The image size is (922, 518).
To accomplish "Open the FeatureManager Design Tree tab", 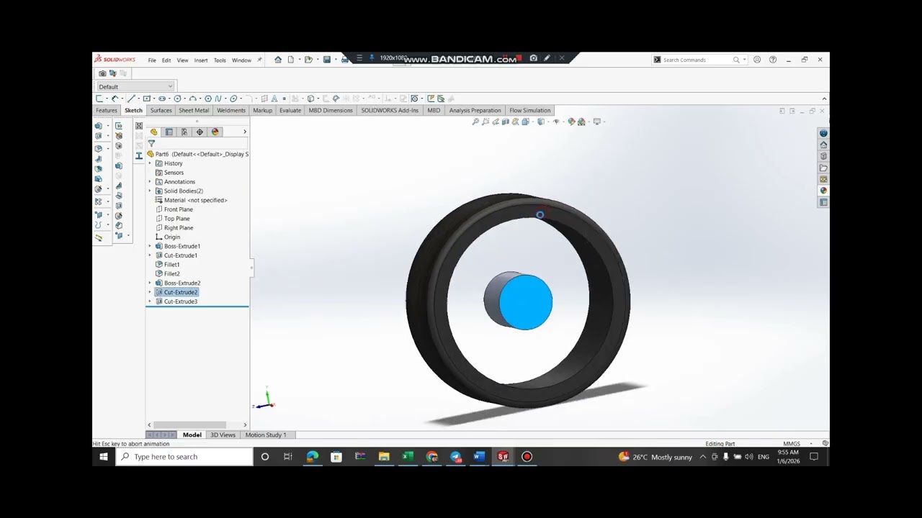I will click(153, 132).
